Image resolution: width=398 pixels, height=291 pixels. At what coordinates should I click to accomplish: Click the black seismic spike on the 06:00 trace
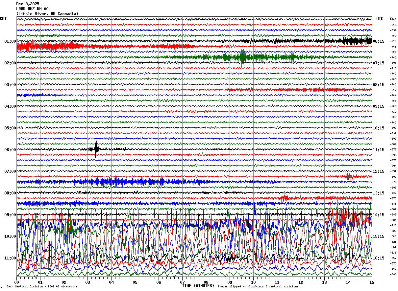[x=96, y=149]
